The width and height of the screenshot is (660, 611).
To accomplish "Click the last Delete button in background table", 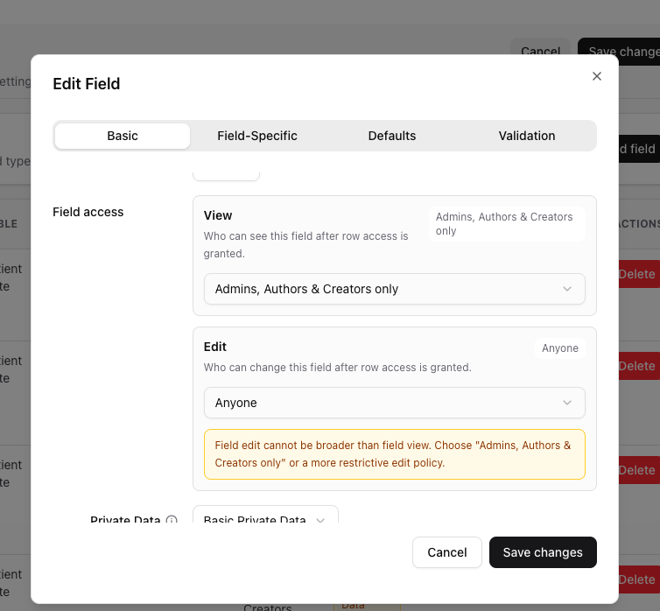I will coord(639,579).
